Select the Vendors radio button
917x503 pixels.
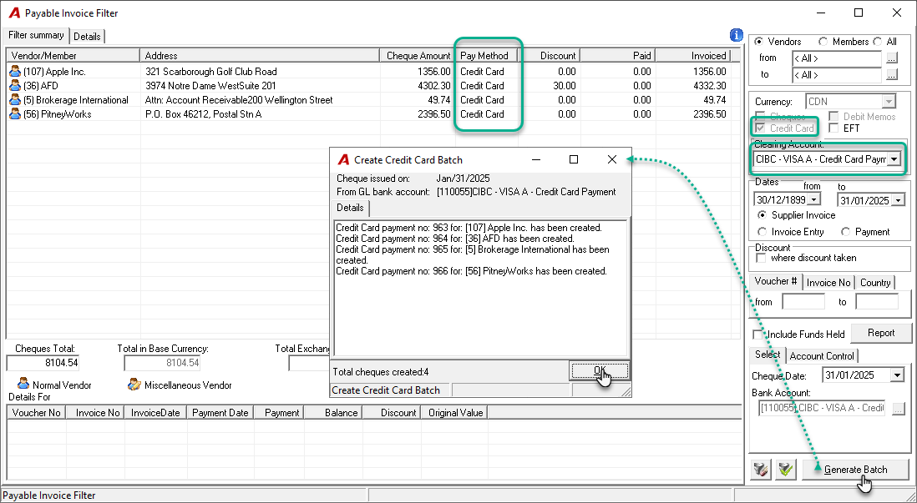coord(759,42)
